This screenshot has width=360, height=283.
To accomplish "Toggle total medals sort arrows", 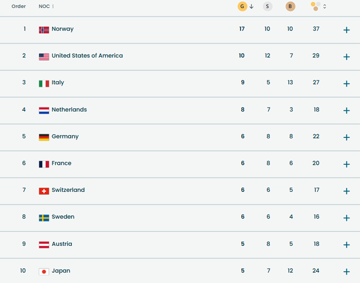I will [325, 7].
